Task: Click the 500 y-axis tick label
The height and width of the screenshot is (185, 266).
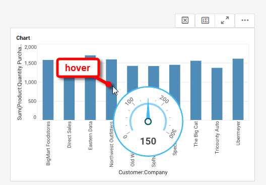Action: (32, 101)
